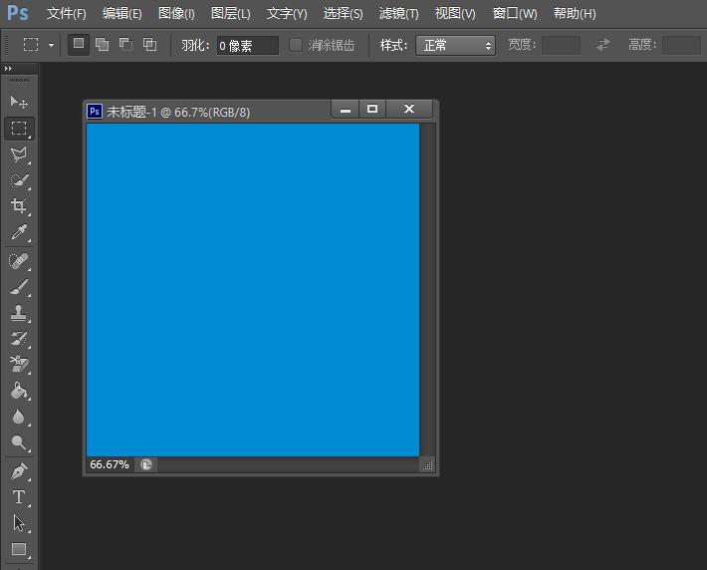Click the Photoshop Ps logo in menu bar

coord(18,13)
